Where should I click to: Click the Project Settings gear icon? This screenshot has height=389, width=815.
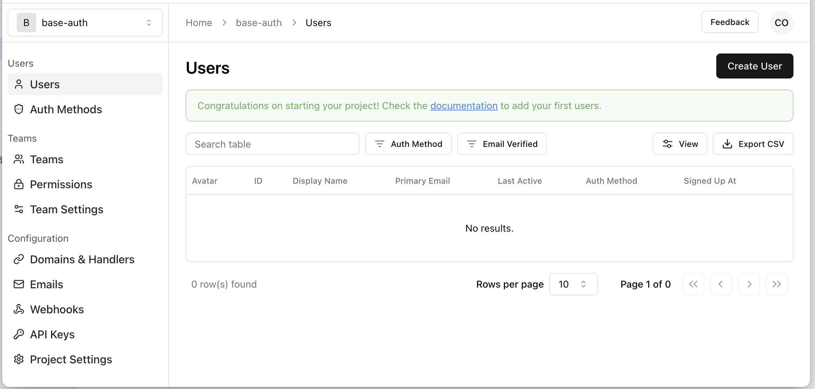click(19, 359)
